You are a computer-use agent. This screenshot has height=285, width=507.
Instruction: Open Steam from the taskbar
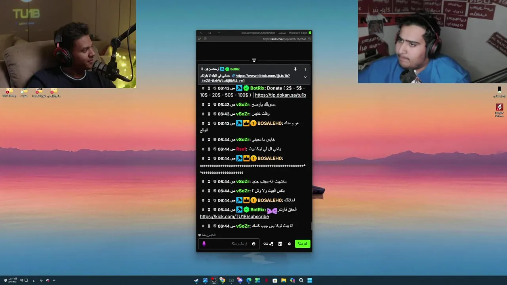[196, 280]
